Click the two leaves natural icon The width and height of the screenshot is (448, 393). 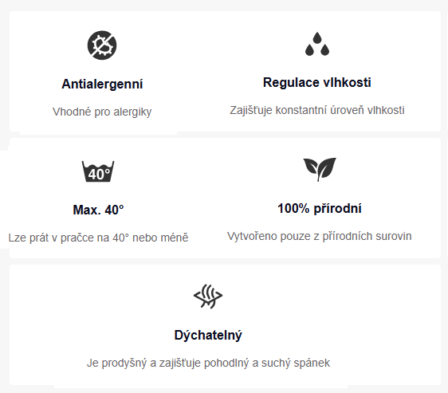(320, 169)
